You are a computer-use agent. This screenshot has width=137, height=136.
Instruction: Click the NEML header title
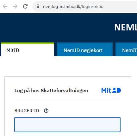[x=126, y=28]
